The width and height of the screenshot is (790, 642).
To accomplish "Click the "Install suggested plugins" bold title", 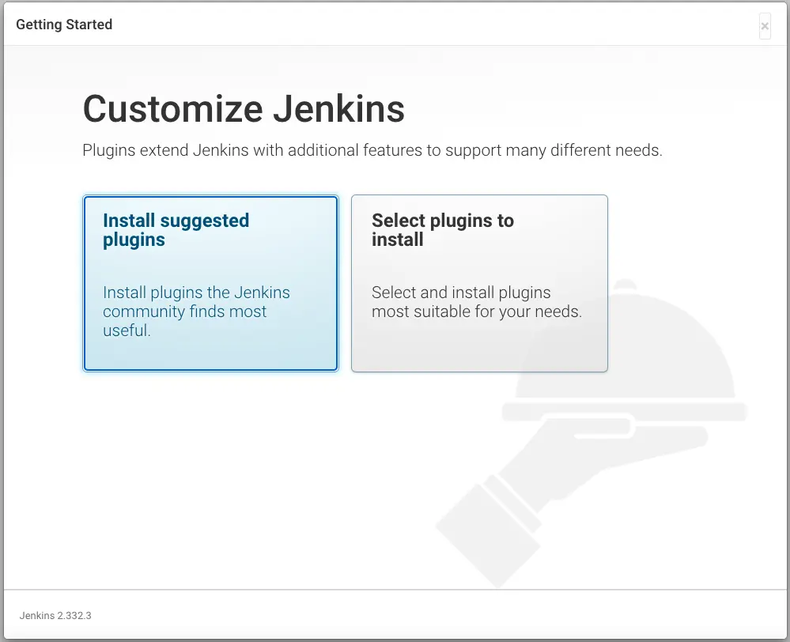I will click(176, 230).
